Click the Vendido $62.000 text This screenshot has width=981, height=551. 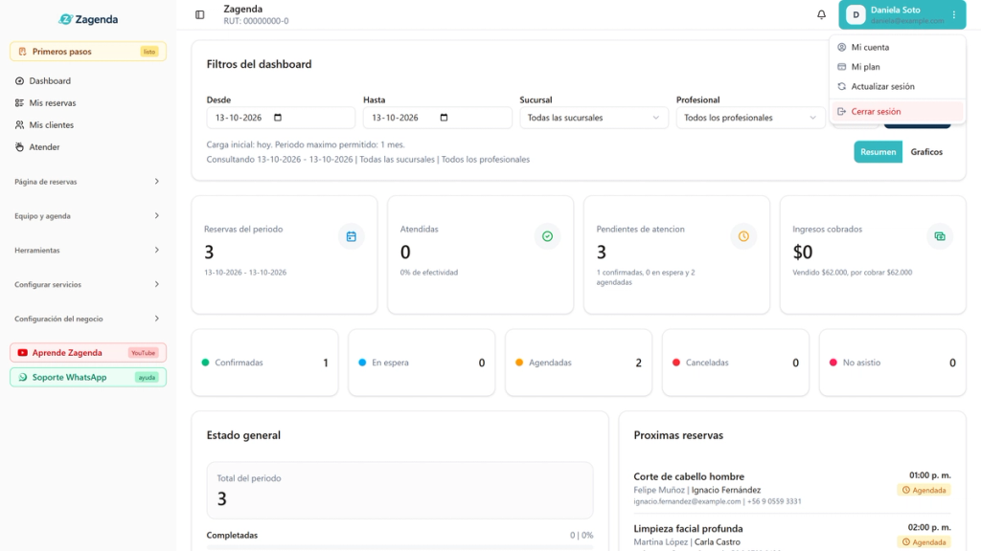click(x=817, y=273)
